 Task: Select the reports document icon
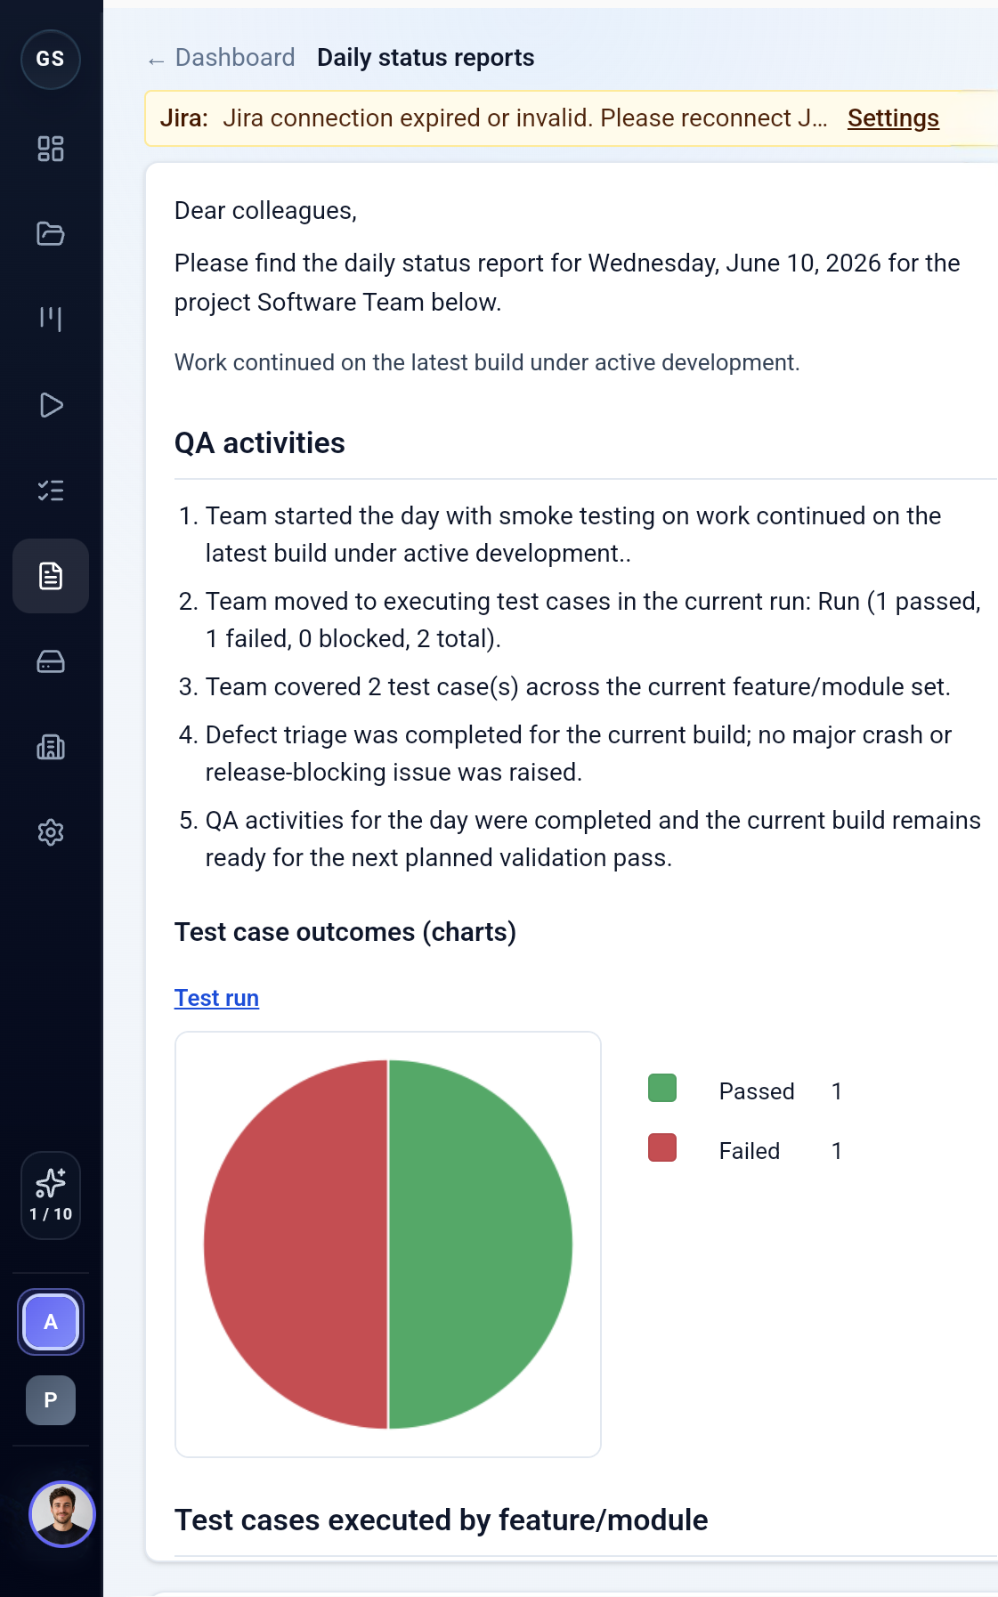click(51, 576)
